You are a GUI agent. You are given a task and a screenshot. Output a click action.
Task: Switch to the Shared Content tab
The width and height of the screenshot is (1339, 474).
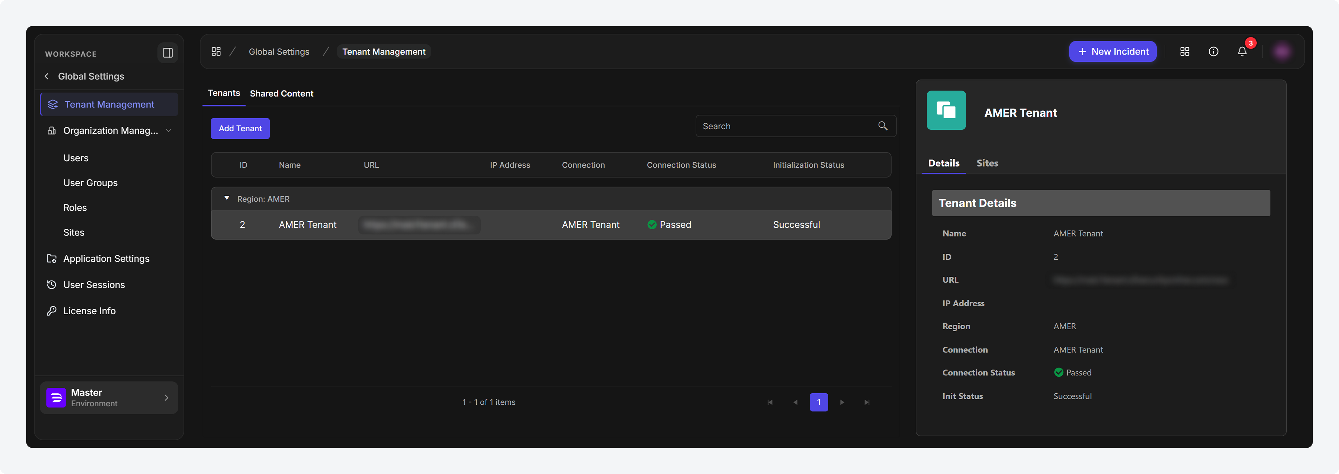pos(281,93)
